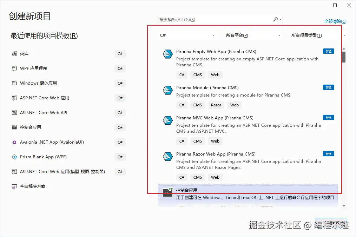Click the Prism Blank App icon
356x237 pixels.
[x=14, y=157]
